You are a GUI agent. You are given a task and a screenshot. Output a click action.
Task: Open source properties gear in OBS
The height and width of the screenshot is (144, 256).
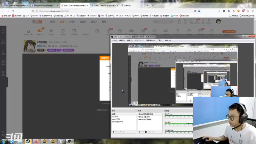tap(146, 132)
